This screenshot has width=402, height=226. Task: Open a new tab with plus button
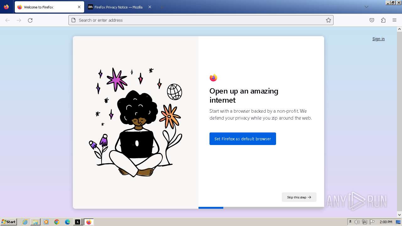161,7
